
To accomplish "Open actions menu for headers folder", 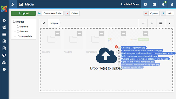I will (x=79, y=33).
